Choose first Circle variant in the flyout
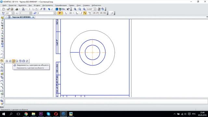 [x=7, y=61]
